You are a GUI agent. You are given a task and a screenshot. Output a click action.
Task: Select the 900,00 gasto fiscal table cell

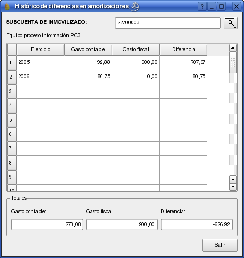136,62
